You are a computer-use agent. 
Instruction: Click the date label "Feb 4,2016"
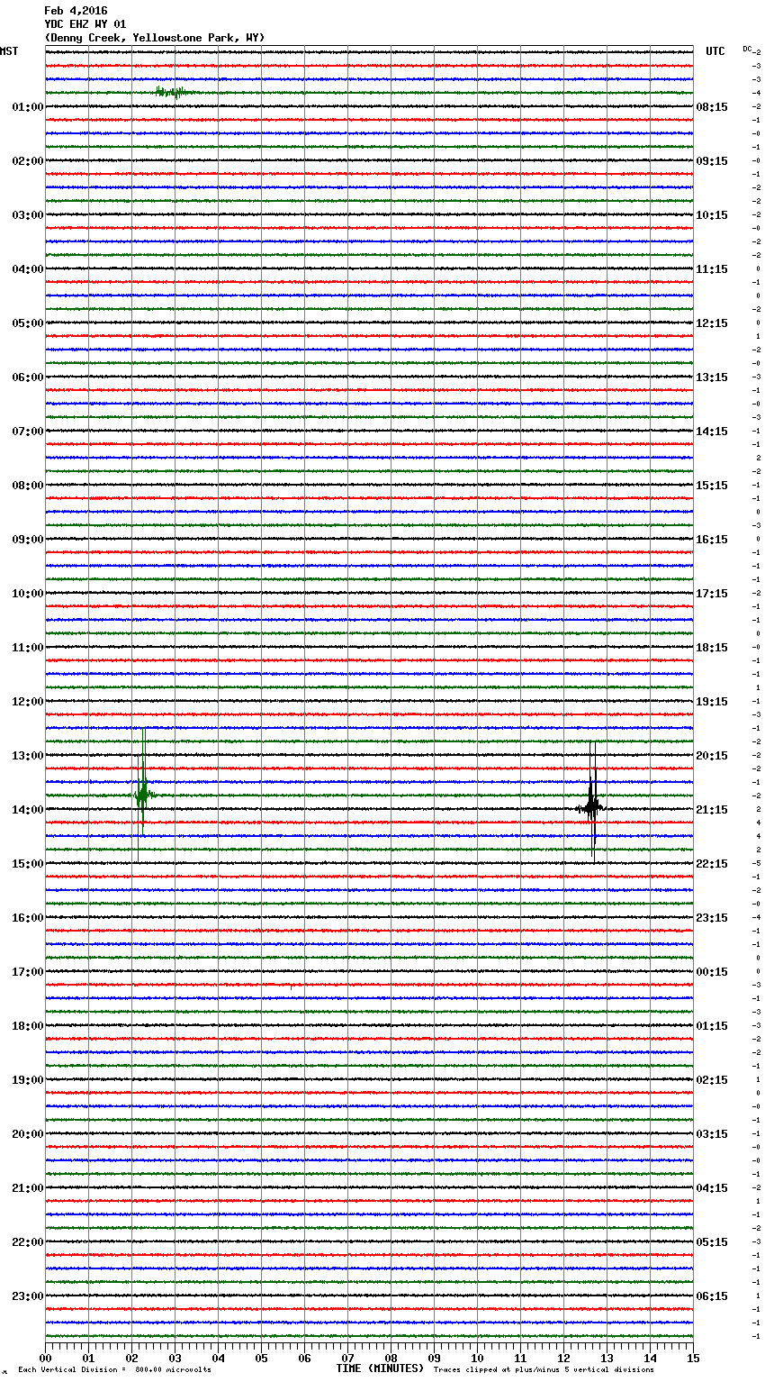coord(76,11)
